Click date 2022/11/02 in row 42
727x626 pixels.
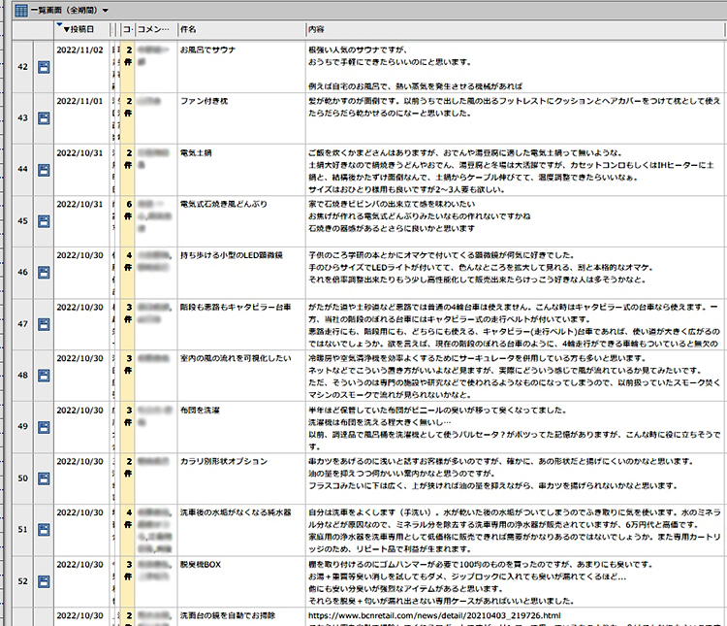[79, 50]
